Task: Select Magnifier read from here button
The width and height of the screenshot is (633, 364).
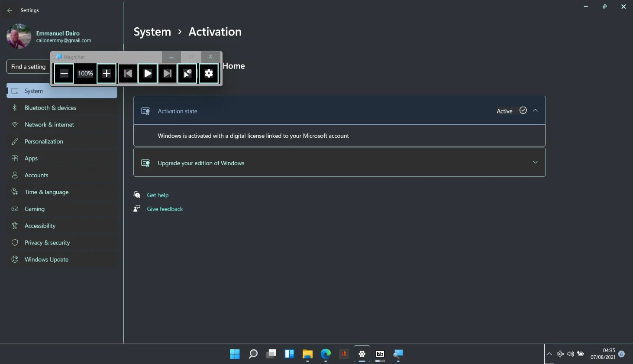Action: tap(187, 73)
